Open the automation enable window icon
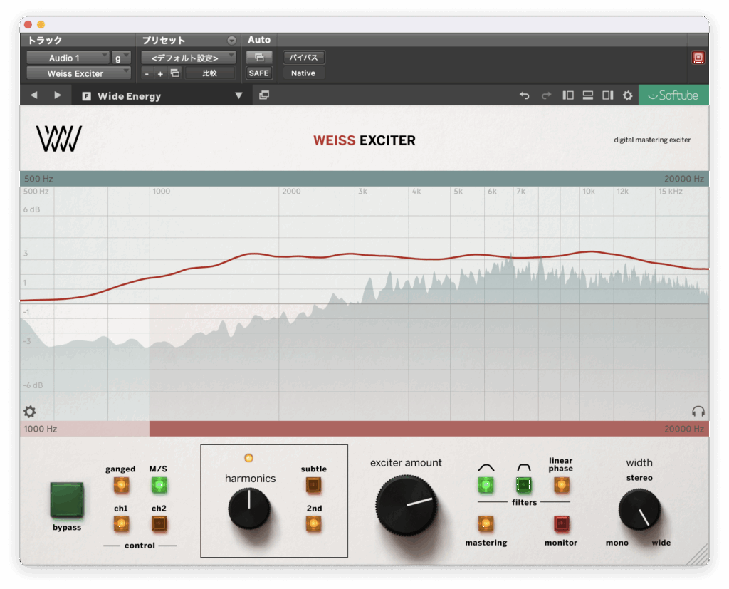 259,57
